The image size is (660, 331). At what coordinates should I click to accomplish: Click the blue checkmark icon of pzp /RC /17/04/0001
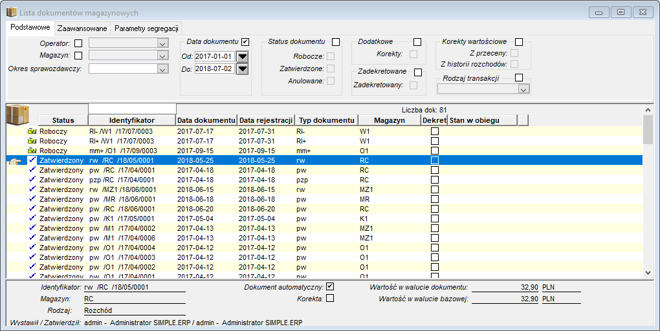(32, 180)
